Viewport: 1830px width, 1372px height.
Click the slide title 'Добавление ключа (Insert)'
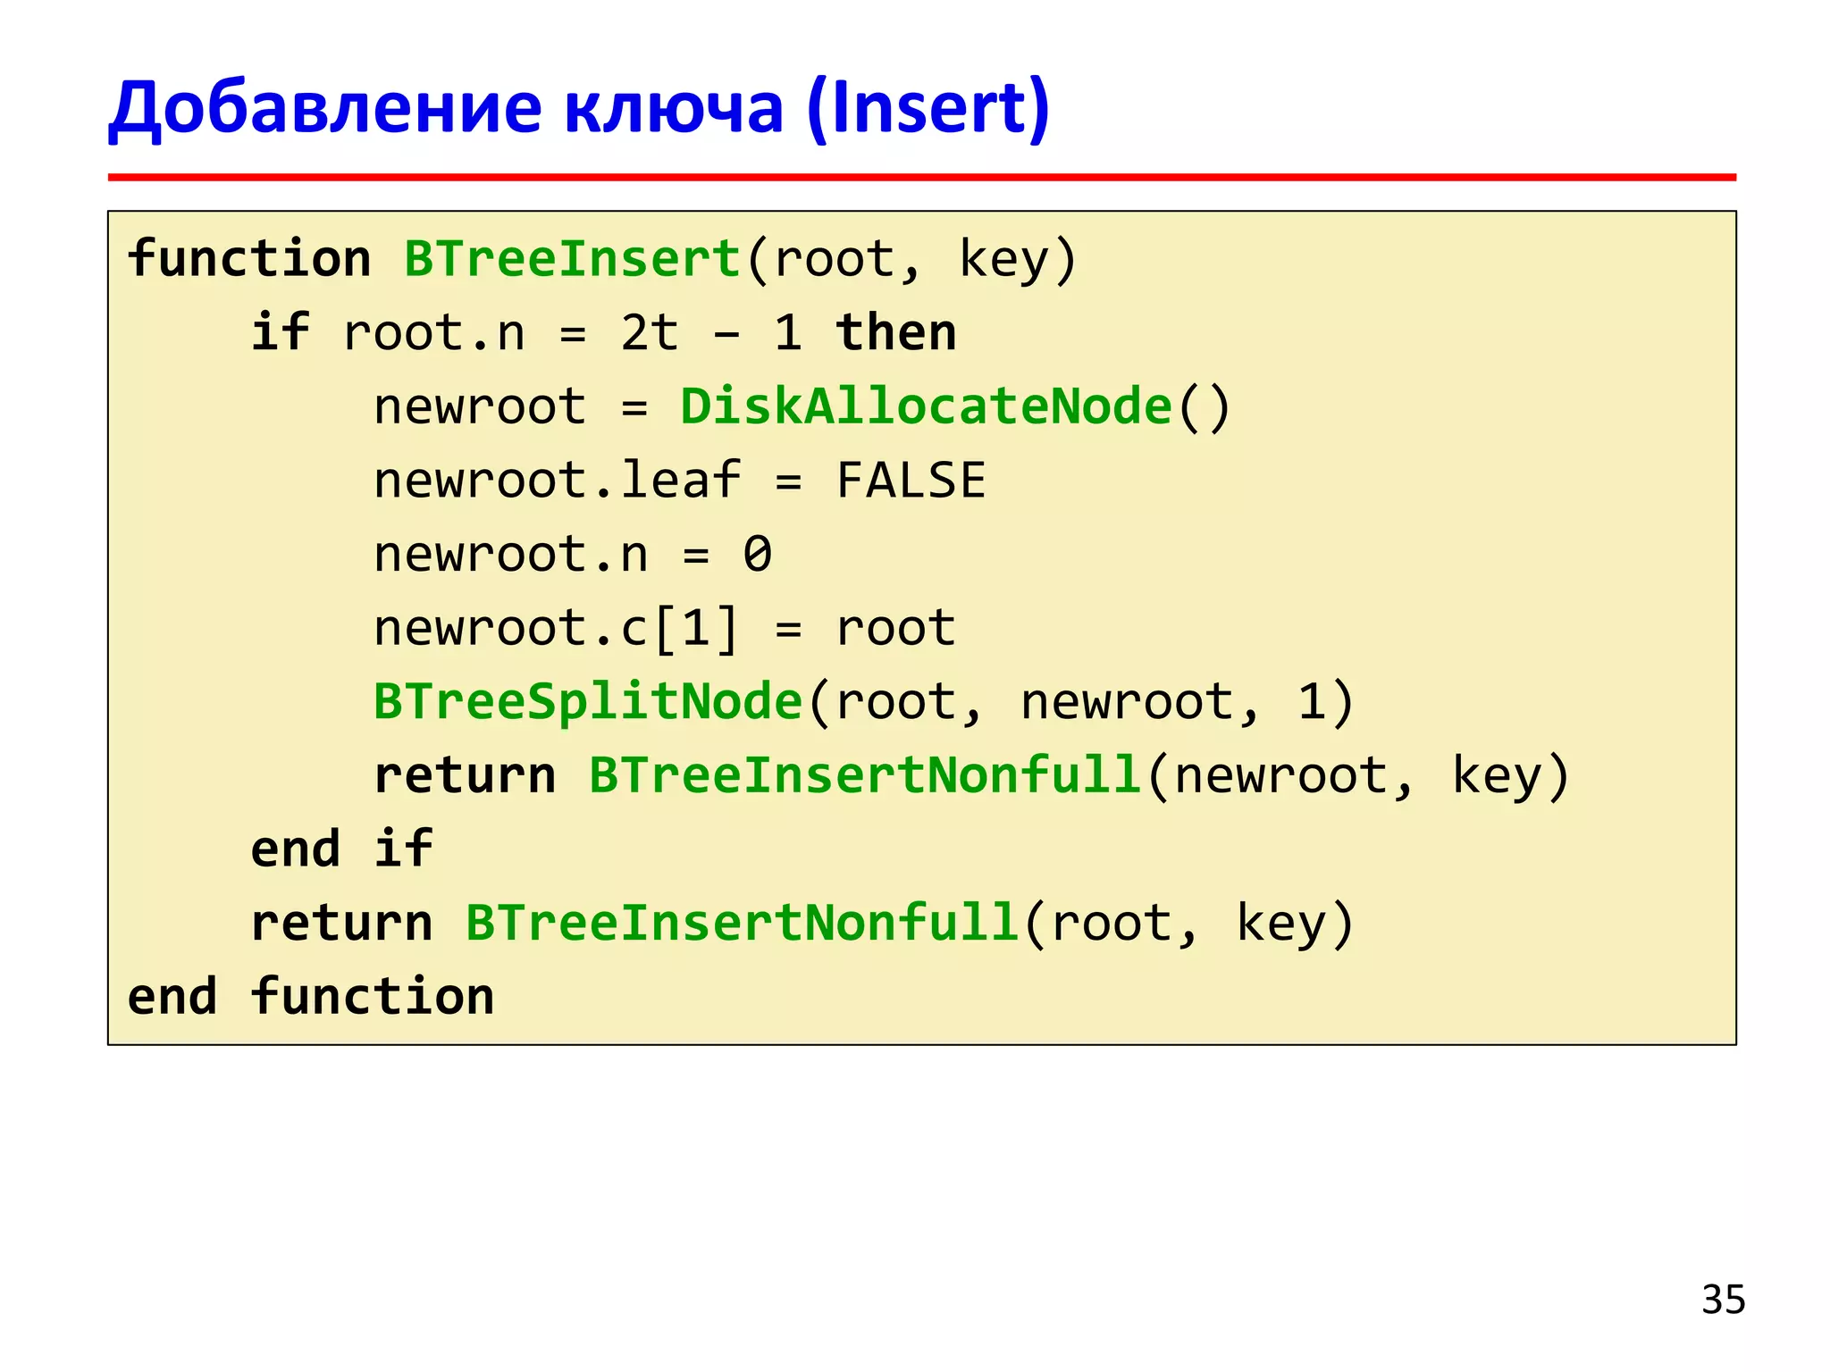click(579, 109)
